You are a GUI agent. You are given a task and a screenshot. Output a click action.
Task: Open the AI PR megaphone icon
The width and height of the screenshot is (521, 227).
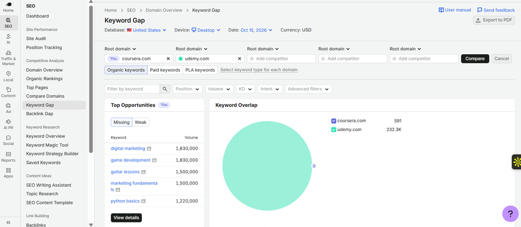pyautogui.click(x=8, y=124)
